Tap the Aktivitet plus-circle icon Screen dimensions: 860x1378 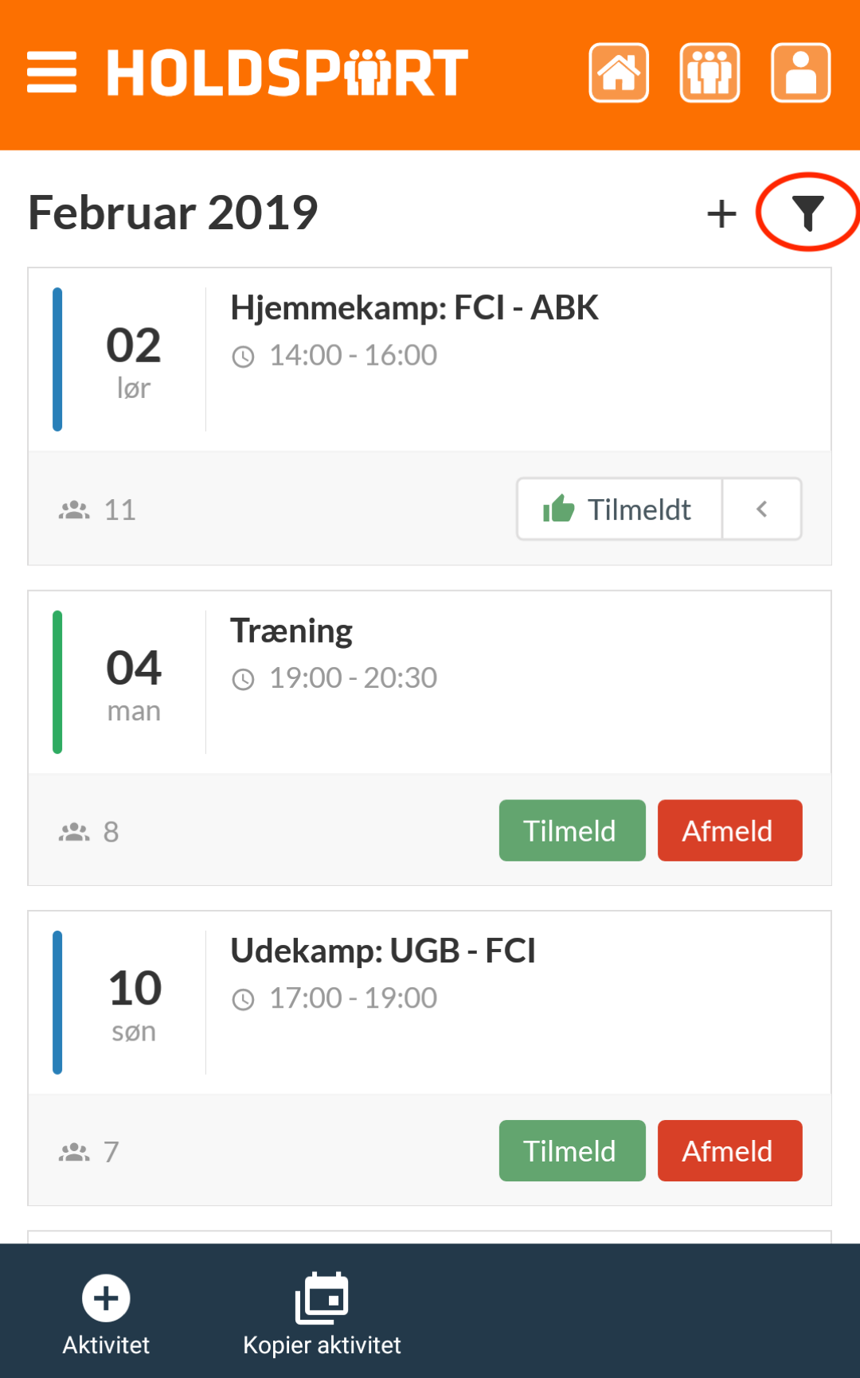point(106,1298)
